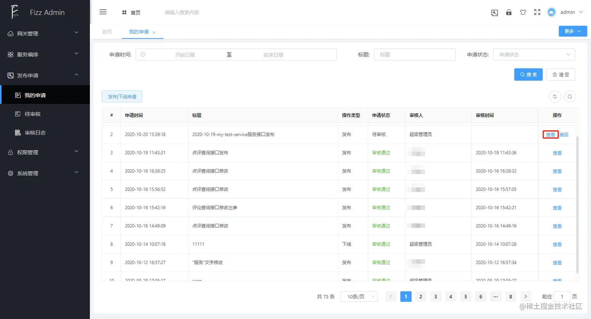This screenshot has height=319, width=591.
Task: Click 查看 for row 2
Action: pos(550,135)
